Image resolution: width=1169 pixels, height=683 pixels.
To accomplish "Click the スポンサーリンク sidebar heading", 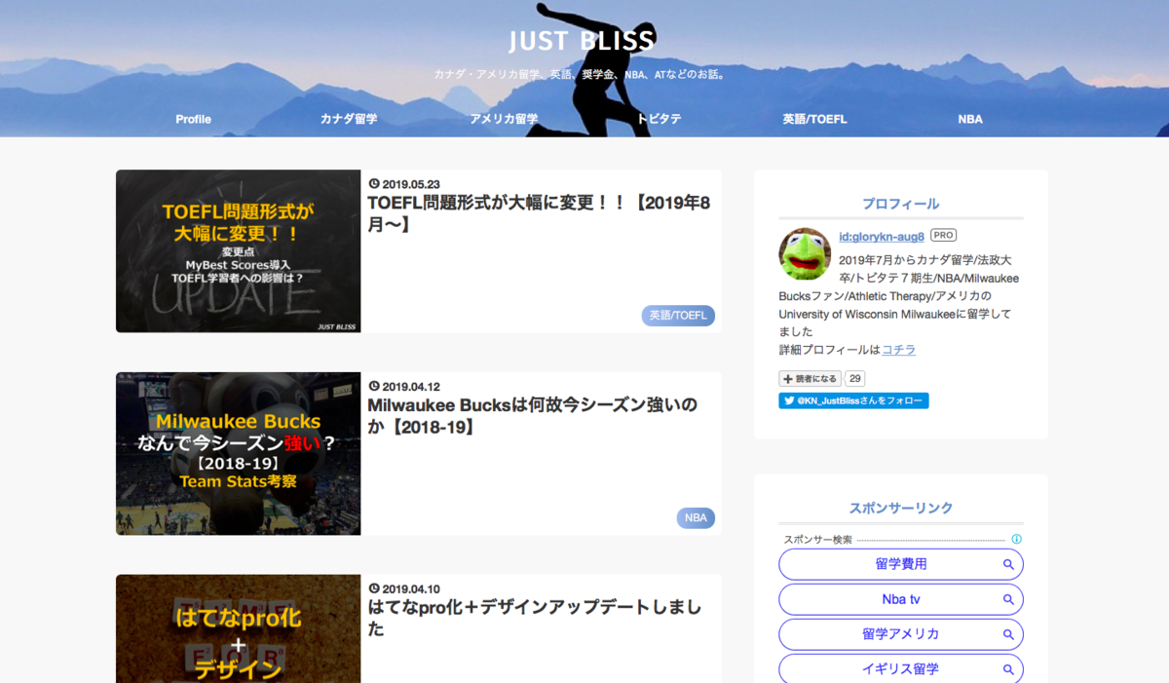I will tap(901, 508).
